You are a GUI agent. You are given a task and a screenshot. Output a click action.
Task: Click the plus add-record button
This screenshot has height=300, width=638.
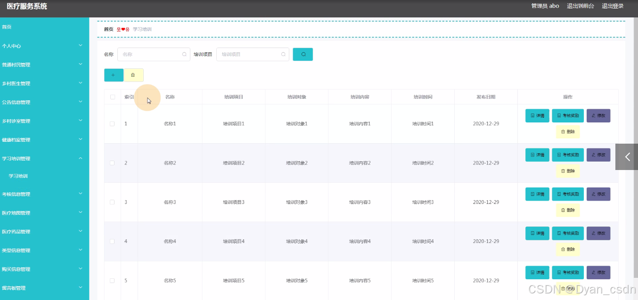[114, 75]
